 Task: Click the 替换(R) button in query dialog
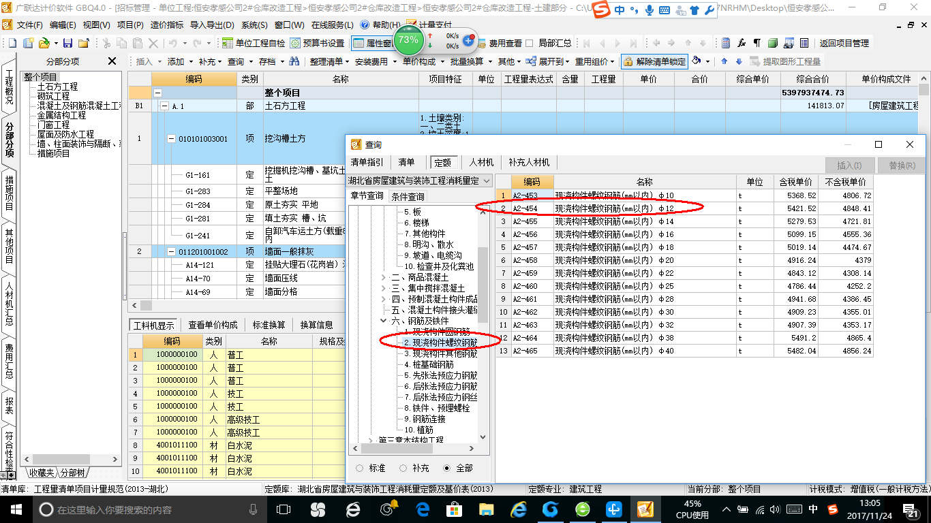[x=902, y=165]
